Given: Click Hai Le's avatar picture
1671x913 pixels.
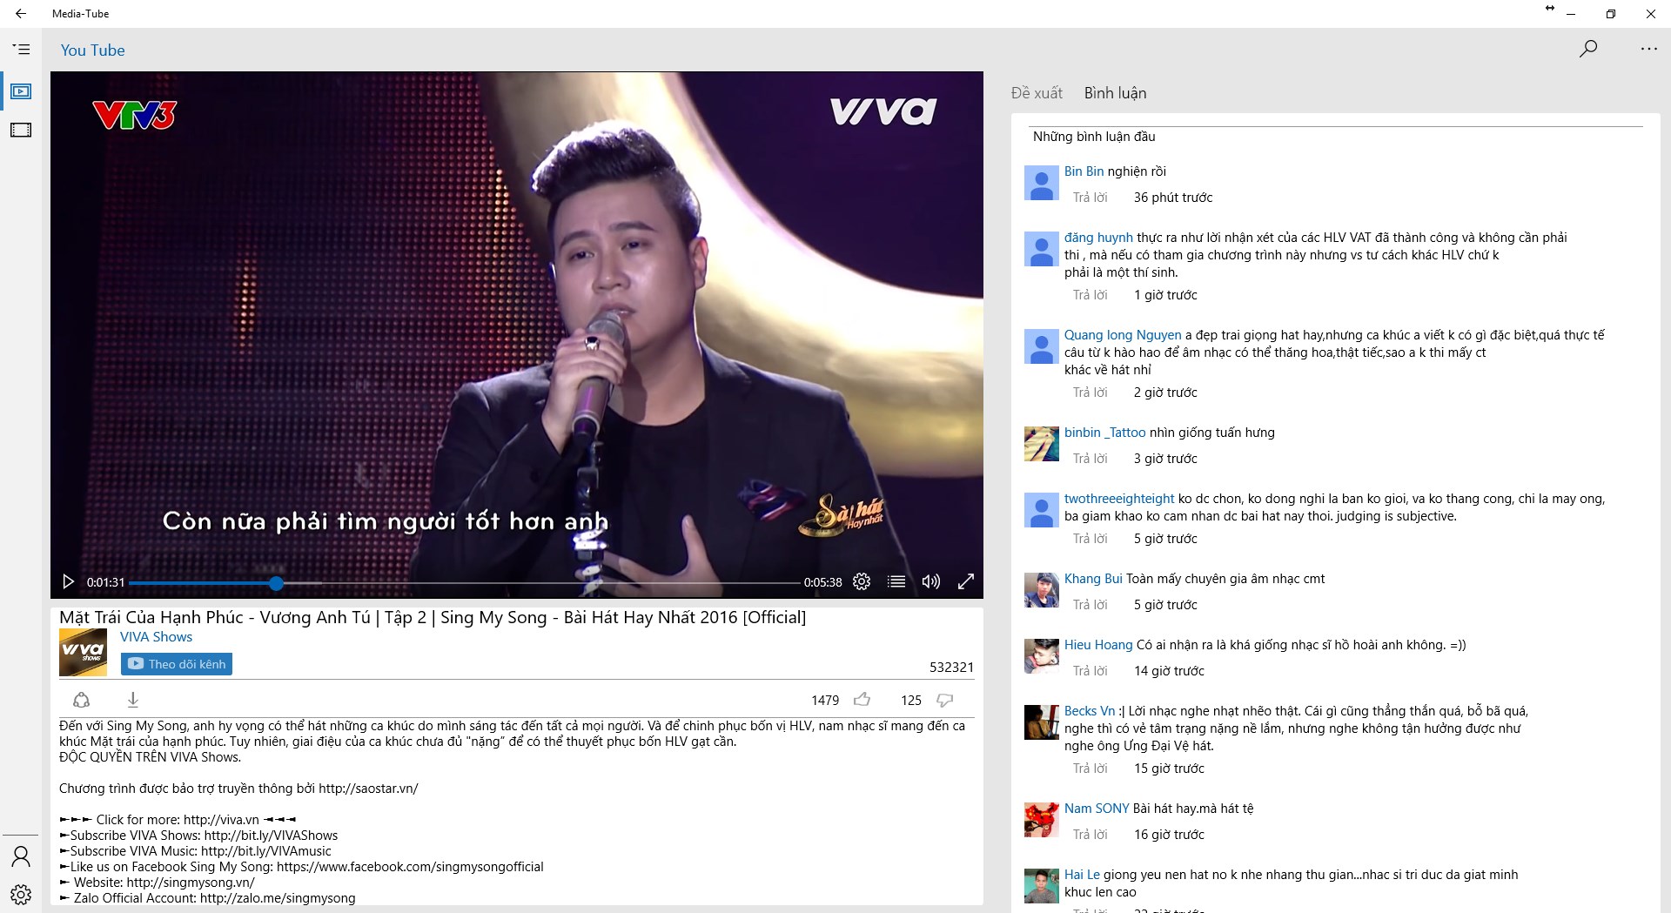Looking at the screenshot, I should (x=1041, y=886).
